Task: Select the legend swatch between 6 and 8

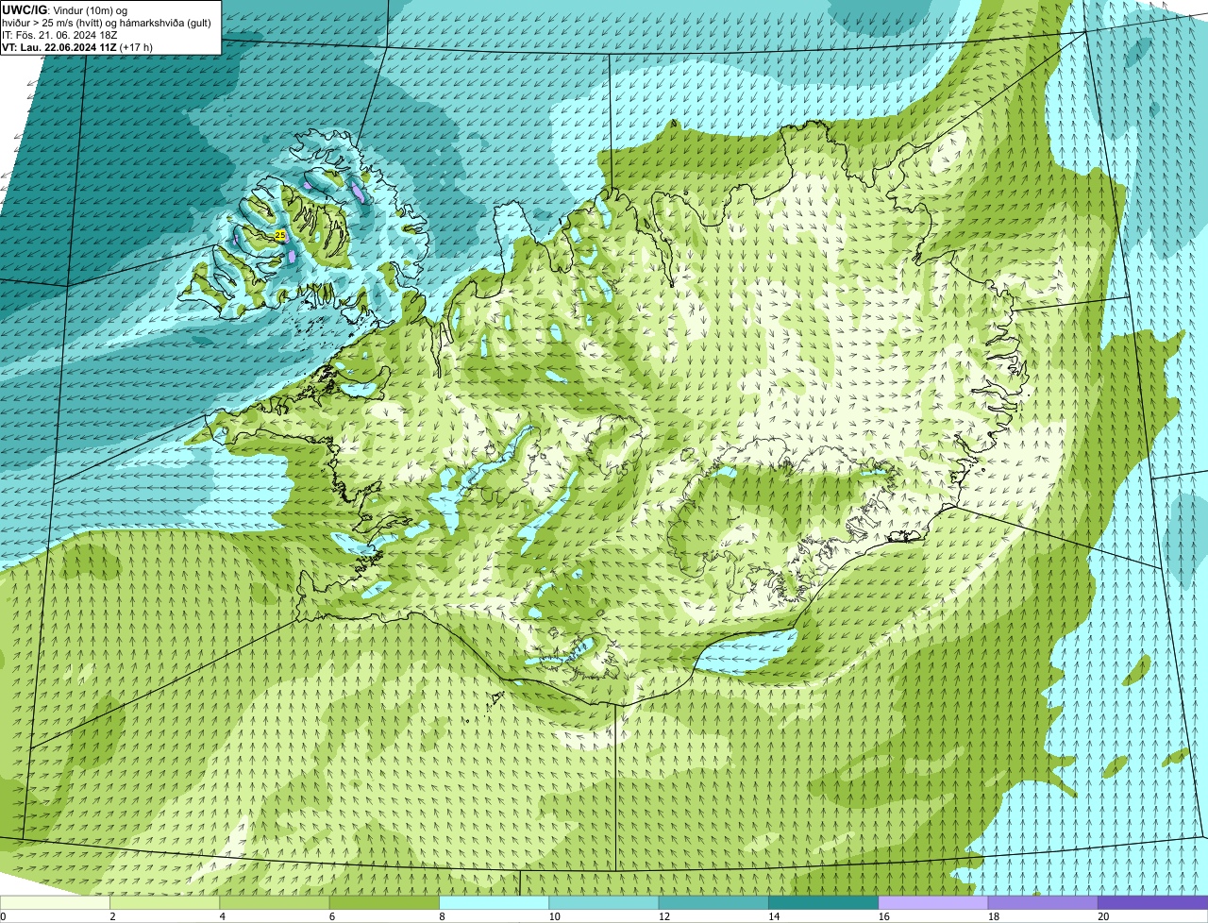Action: (x=384, y=902)
